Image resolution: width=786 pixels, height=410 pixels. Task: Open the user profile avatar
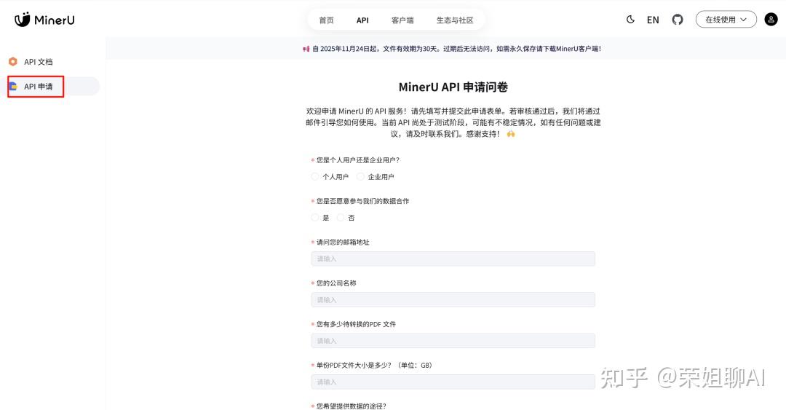[x=771, y=20]
